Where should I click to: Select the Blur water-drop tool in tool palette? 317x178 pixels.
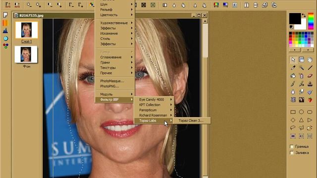pyautogui.click(x=293, y=92)
